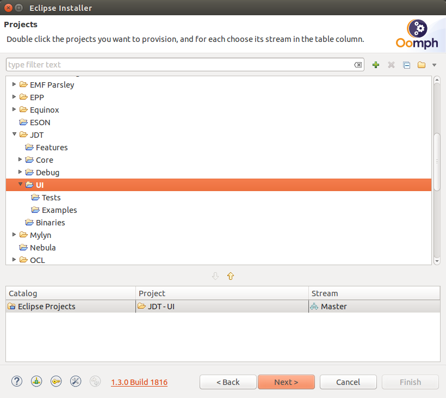
Task: Click the gray X Remove Project icon
Action: [x=391, y=65]
